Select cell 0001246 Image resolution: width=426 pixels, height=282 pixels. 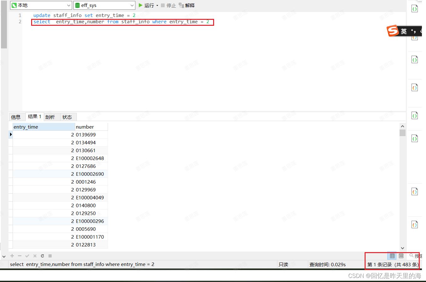coord(91,182)
